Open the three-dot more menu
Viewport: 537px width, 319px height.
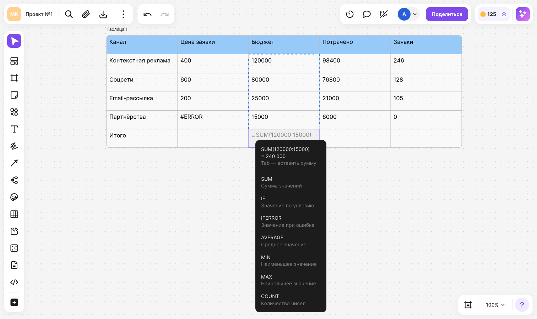[x=123, y=14]
